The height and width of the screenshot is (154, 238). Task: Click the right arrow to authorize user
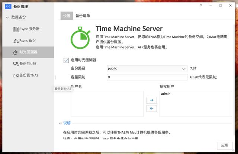[151, 100]
